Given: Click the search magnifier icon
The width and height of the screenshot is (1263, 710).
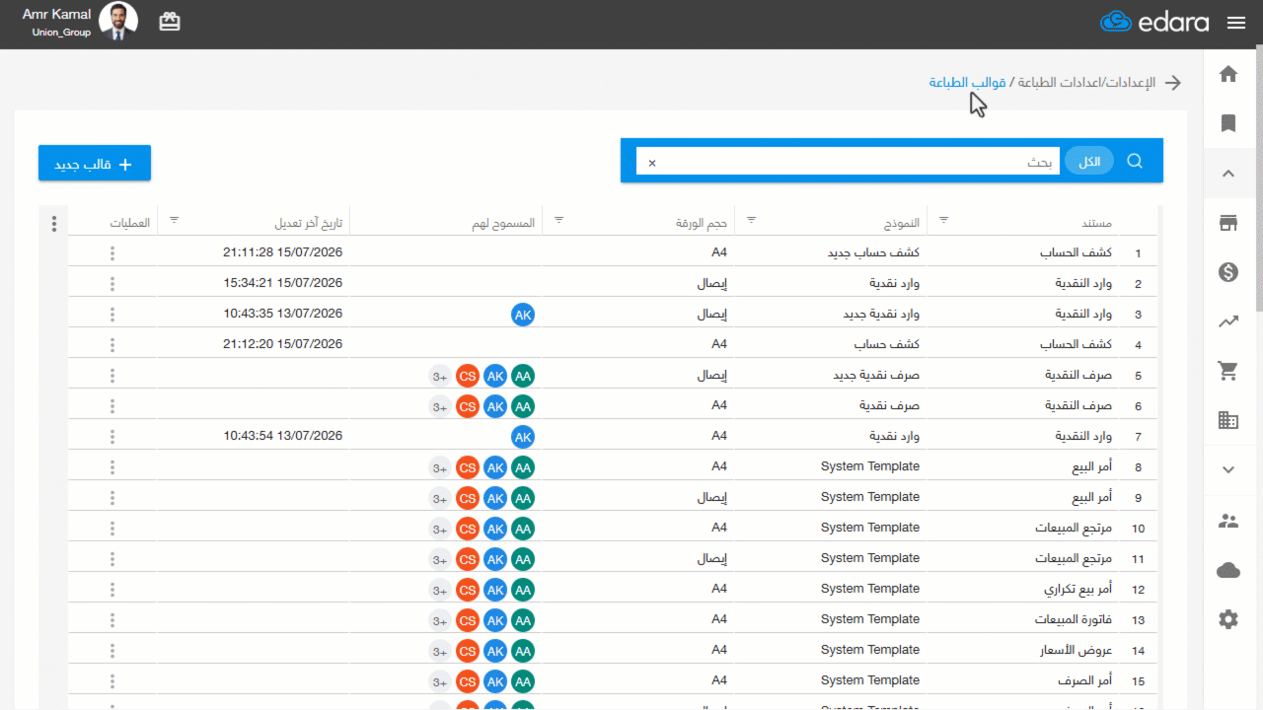Looking at the screenshot, I should pyautogui.click(x=1135, y=161).
